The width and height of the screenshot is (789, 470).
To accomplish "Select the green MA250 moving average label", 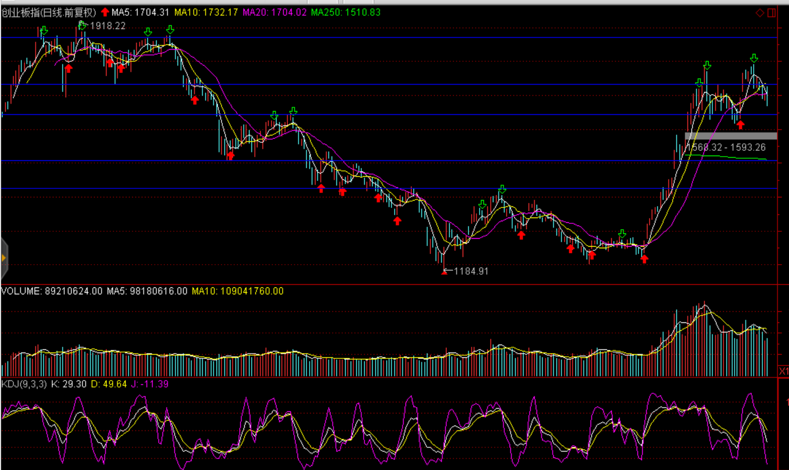I will click(345, 12).
